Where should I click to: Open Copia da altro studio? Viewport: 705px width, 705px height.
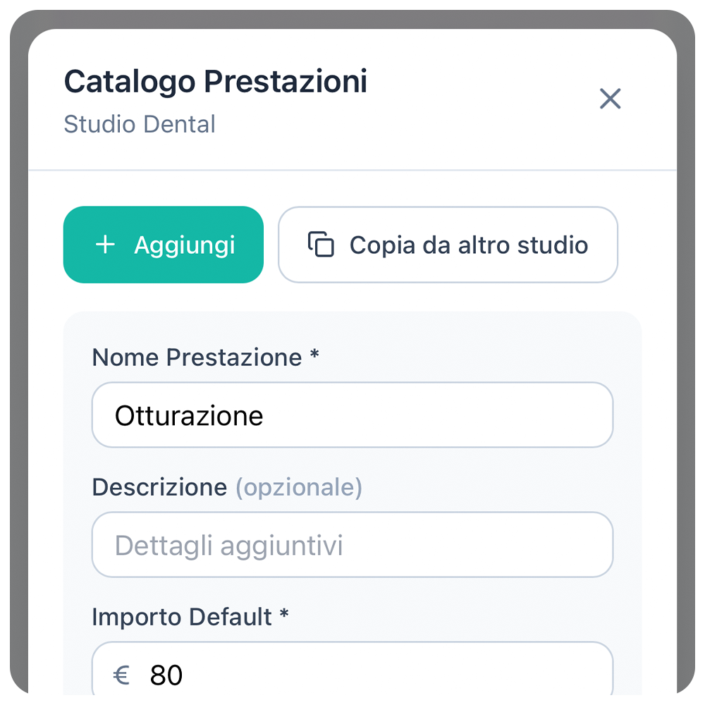(x=448, y=245)
